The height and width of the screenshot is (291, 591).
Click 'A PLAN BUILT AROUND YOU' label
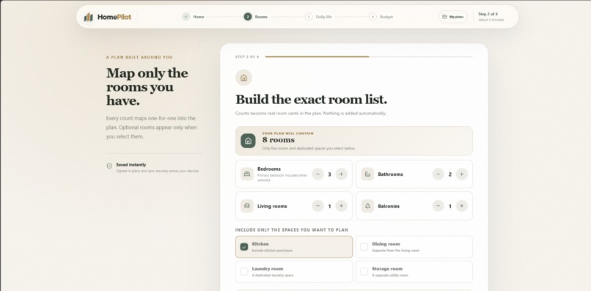tap(139, 57)
